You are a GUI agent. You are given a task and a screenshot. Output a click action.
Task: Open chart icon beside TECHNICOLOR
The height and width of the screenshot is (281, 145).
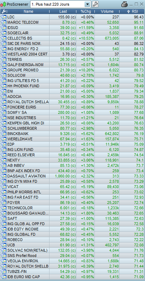4,208
